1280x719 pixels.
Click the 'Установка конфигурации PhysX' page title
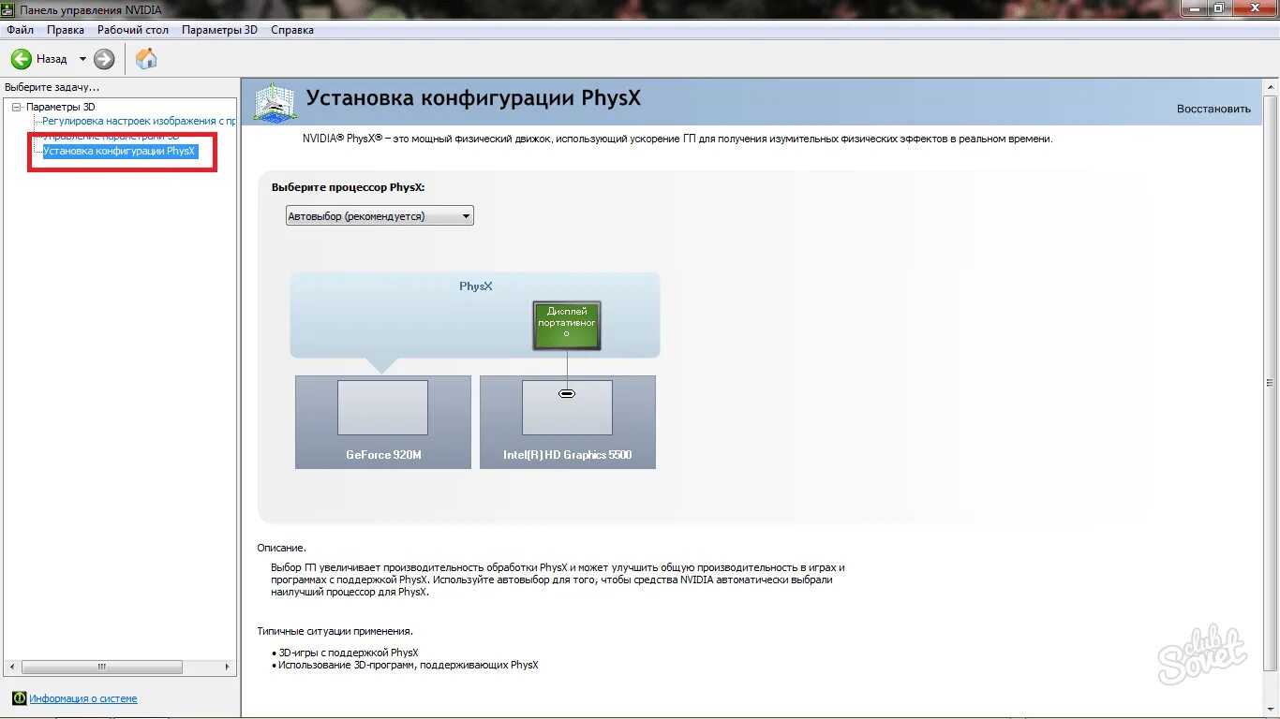click(x=473, y=98)
